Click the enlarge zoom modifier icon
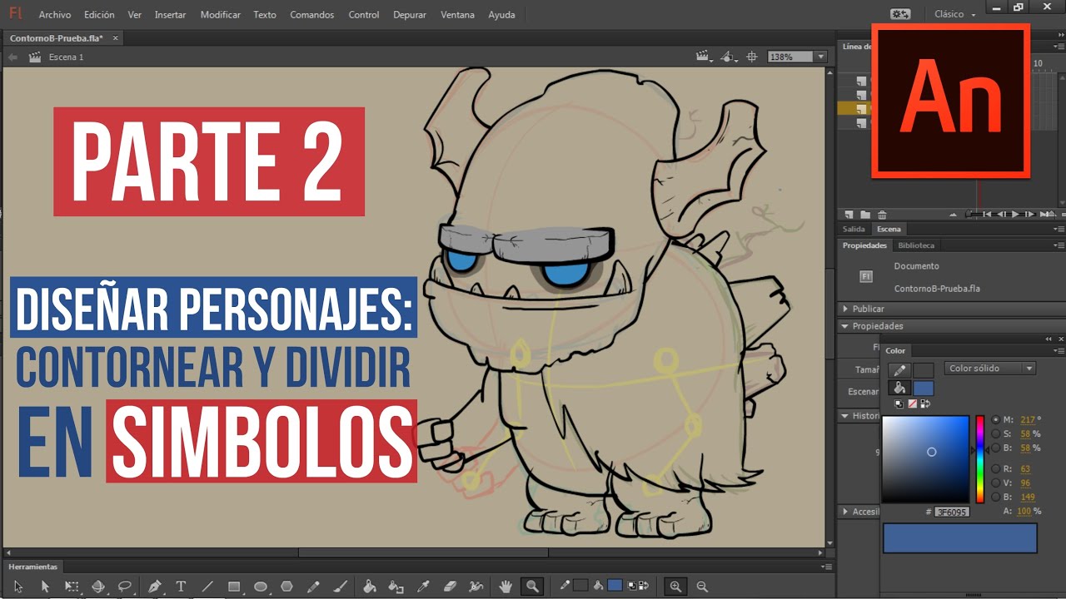The image size is (1066, 599). click(675, 587)
